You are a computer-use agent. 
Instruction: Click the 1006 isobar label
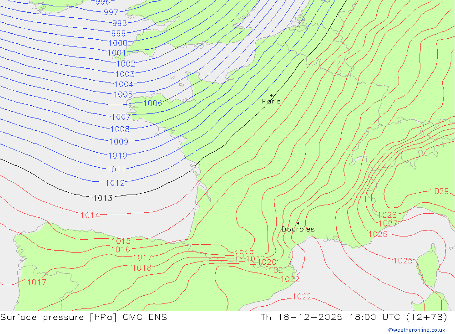(153, 103)
